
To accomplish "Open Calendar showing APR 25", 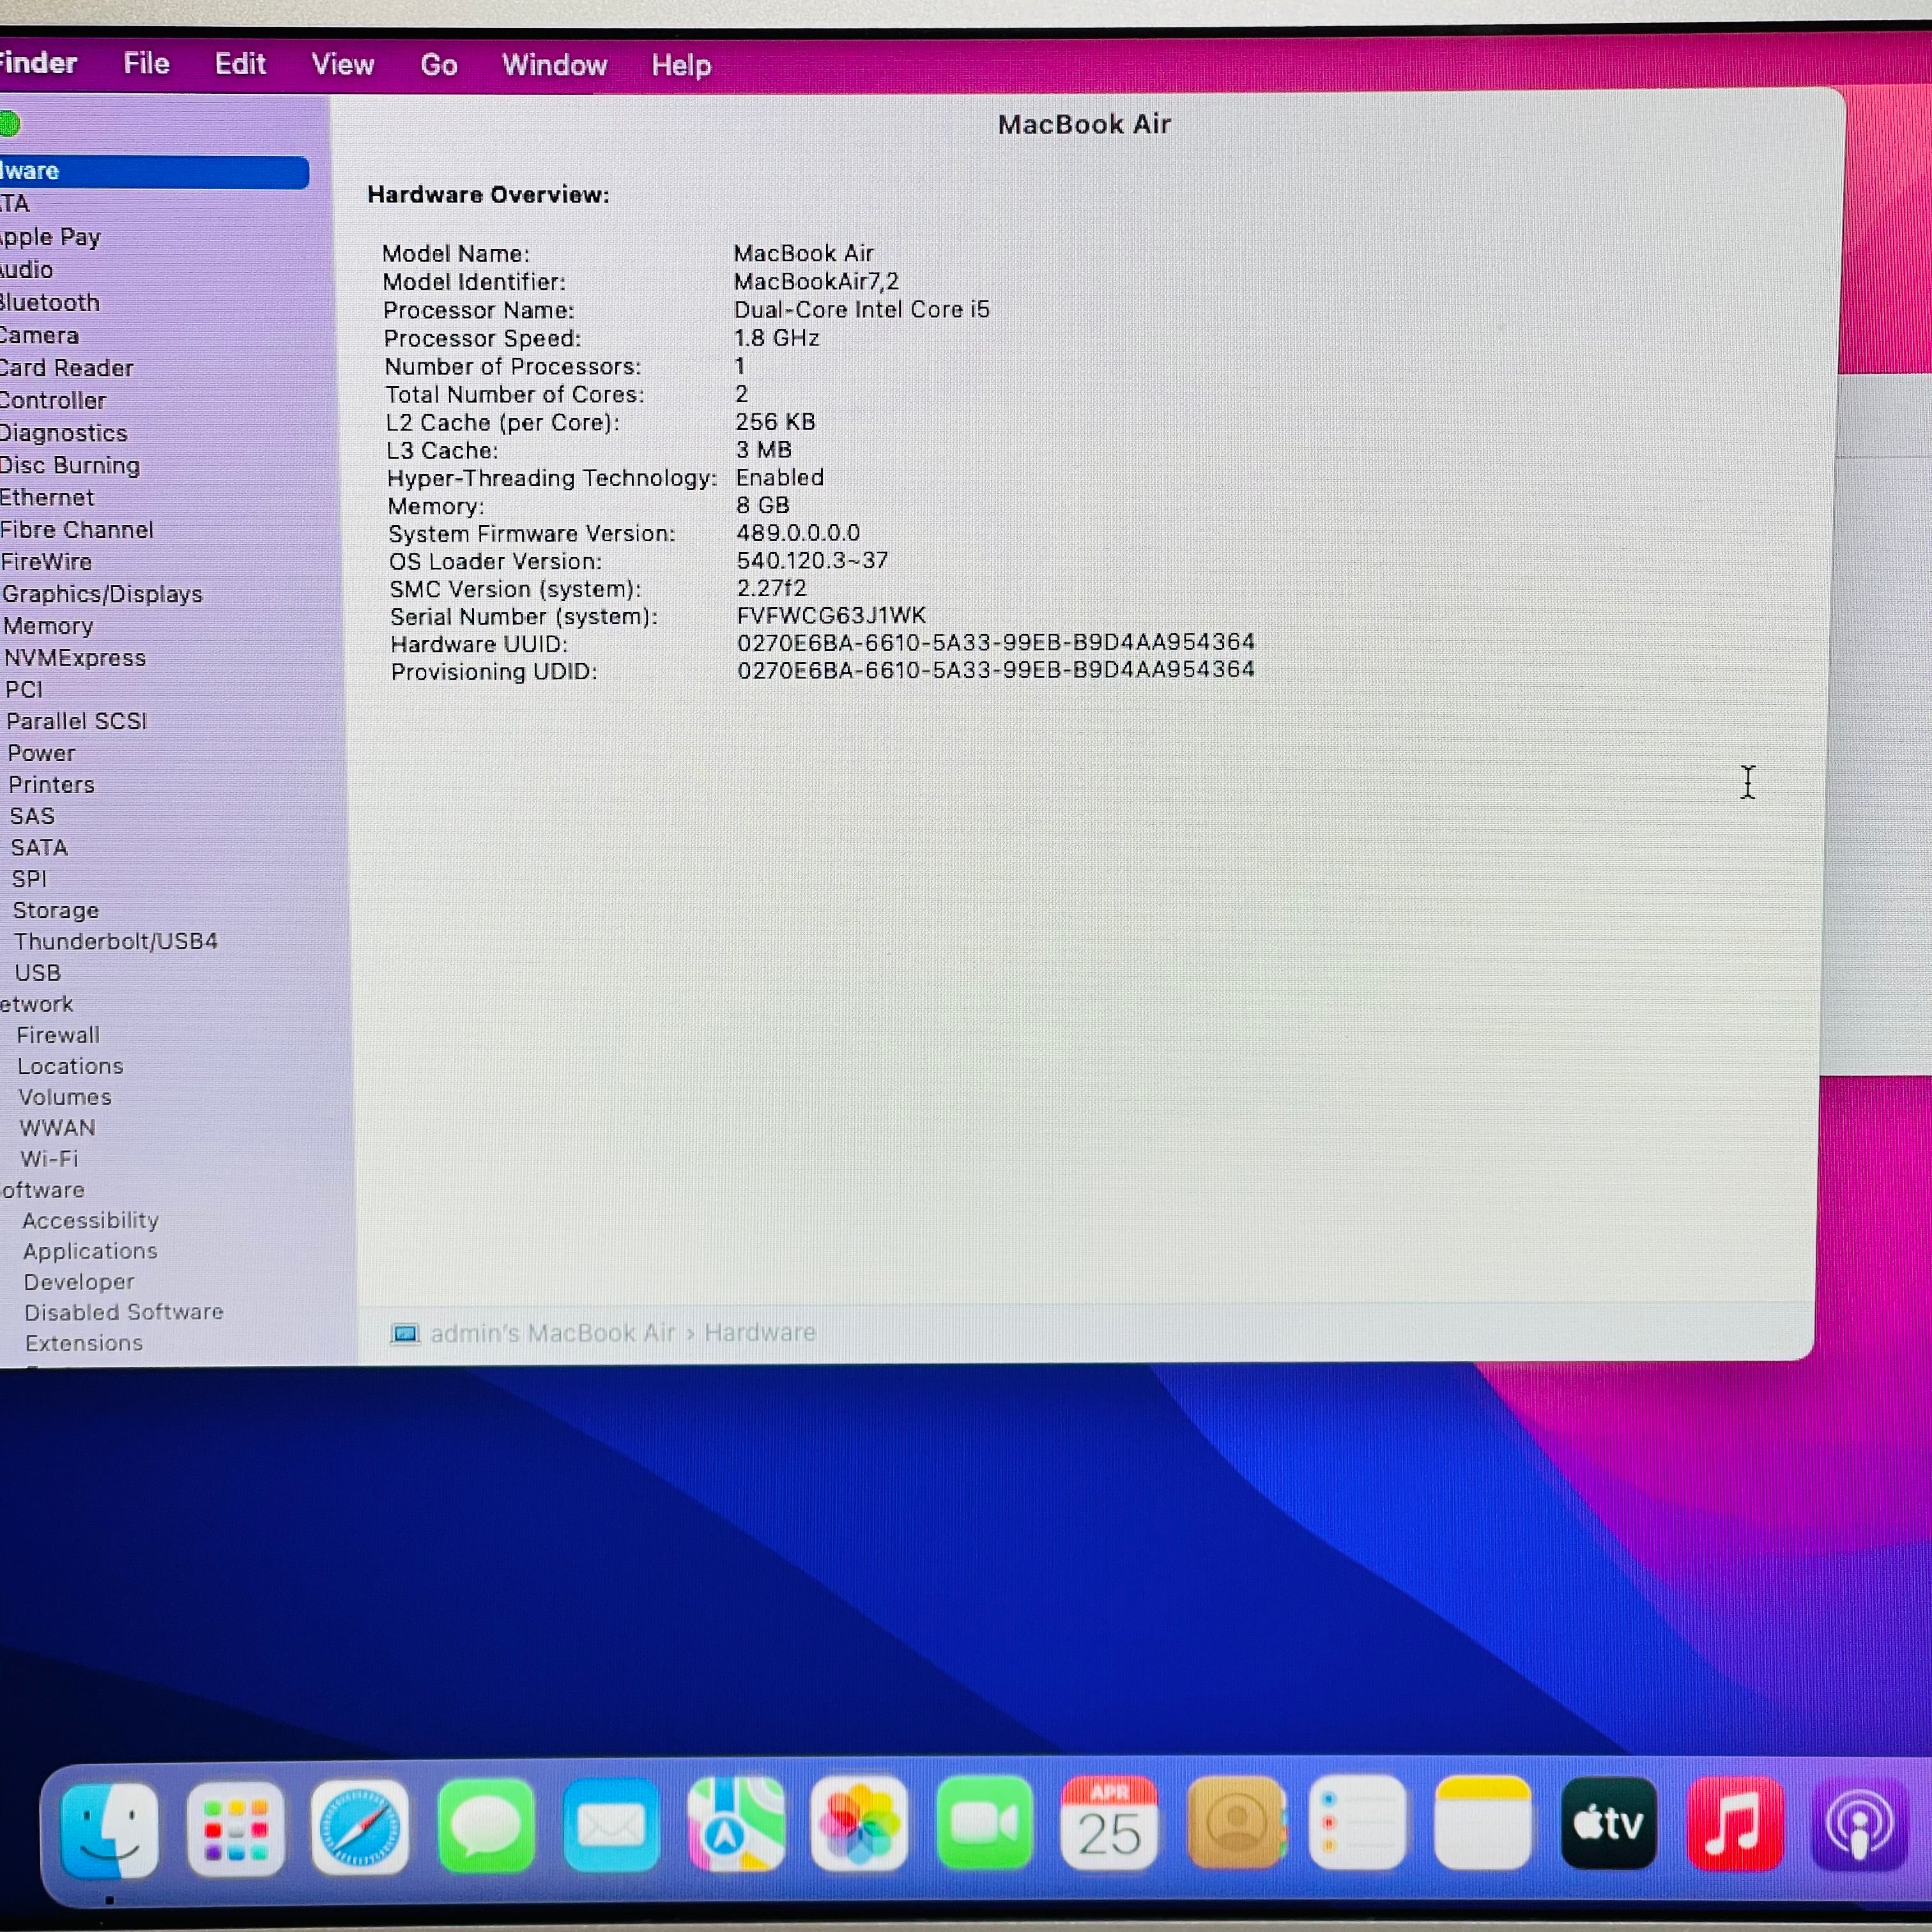I will [x=1109, y=1823].
